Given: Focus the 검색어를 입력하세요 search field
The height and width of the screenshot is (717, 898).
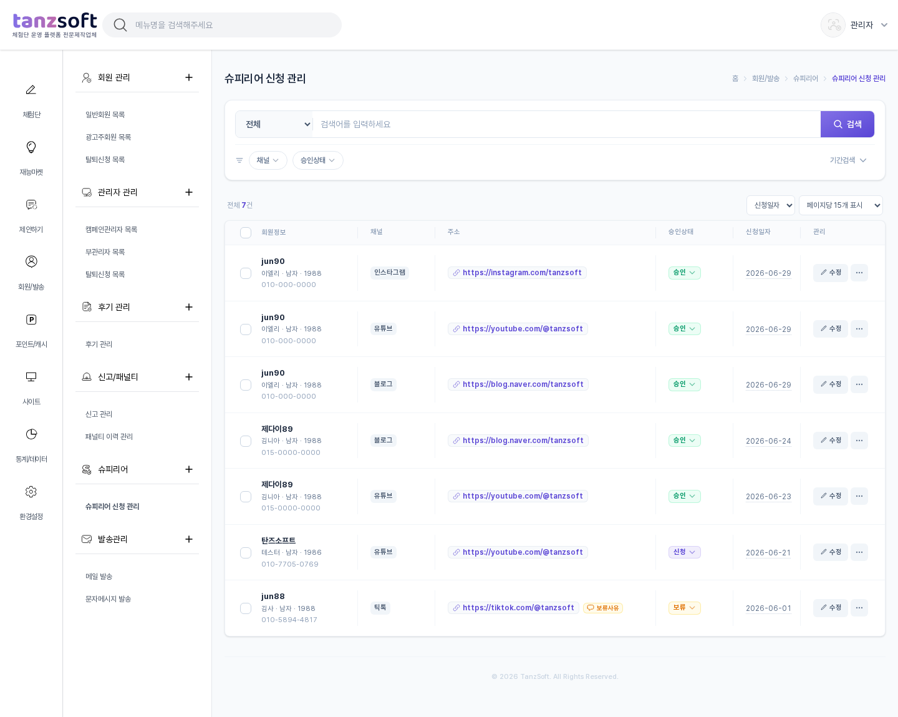Looking at the screenshot, I should pos(566,124).
